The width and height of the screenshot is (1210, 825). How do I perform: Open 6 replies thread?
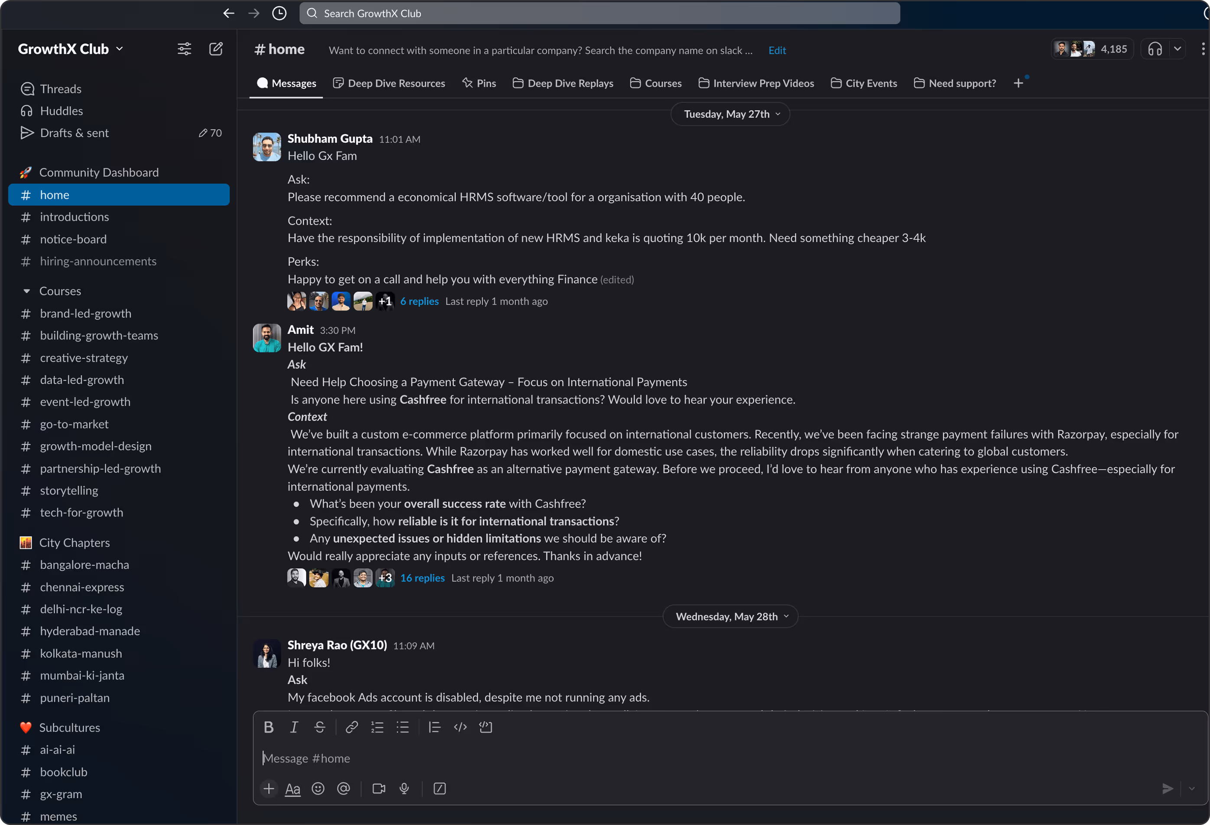[x=419, y=301]
